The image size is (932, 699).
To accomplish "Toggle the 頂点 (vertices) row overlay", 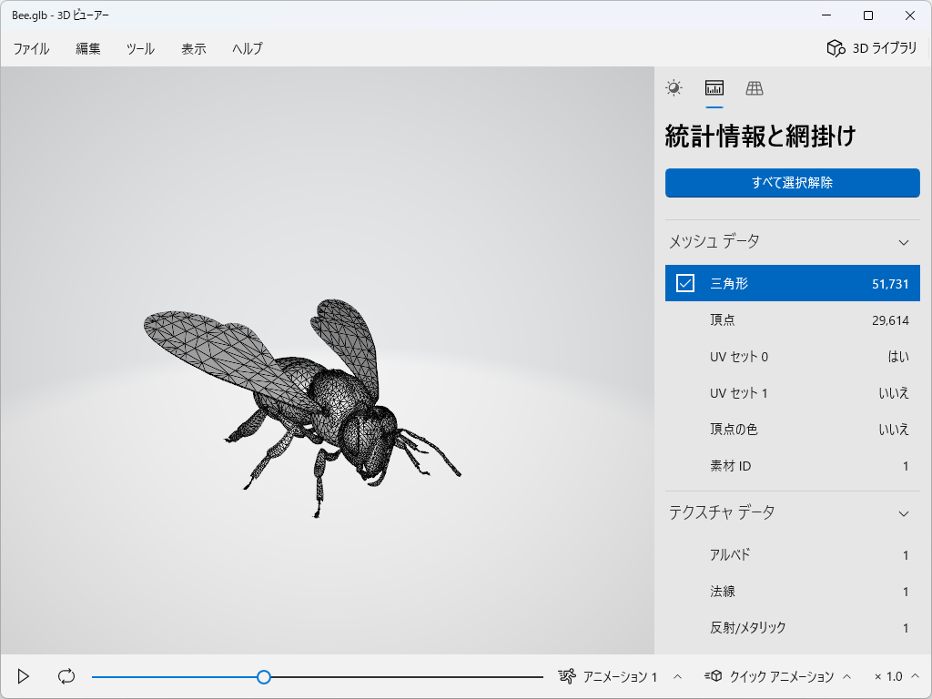I will (792, 319).
